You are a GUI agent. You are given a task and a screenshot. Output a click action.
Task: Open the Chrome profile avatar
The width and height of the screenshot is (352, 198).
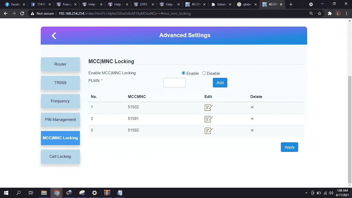(x=338, y=13)
